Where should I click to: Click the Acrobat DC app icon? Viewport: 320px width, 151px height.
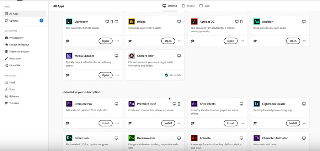(194, 22)
